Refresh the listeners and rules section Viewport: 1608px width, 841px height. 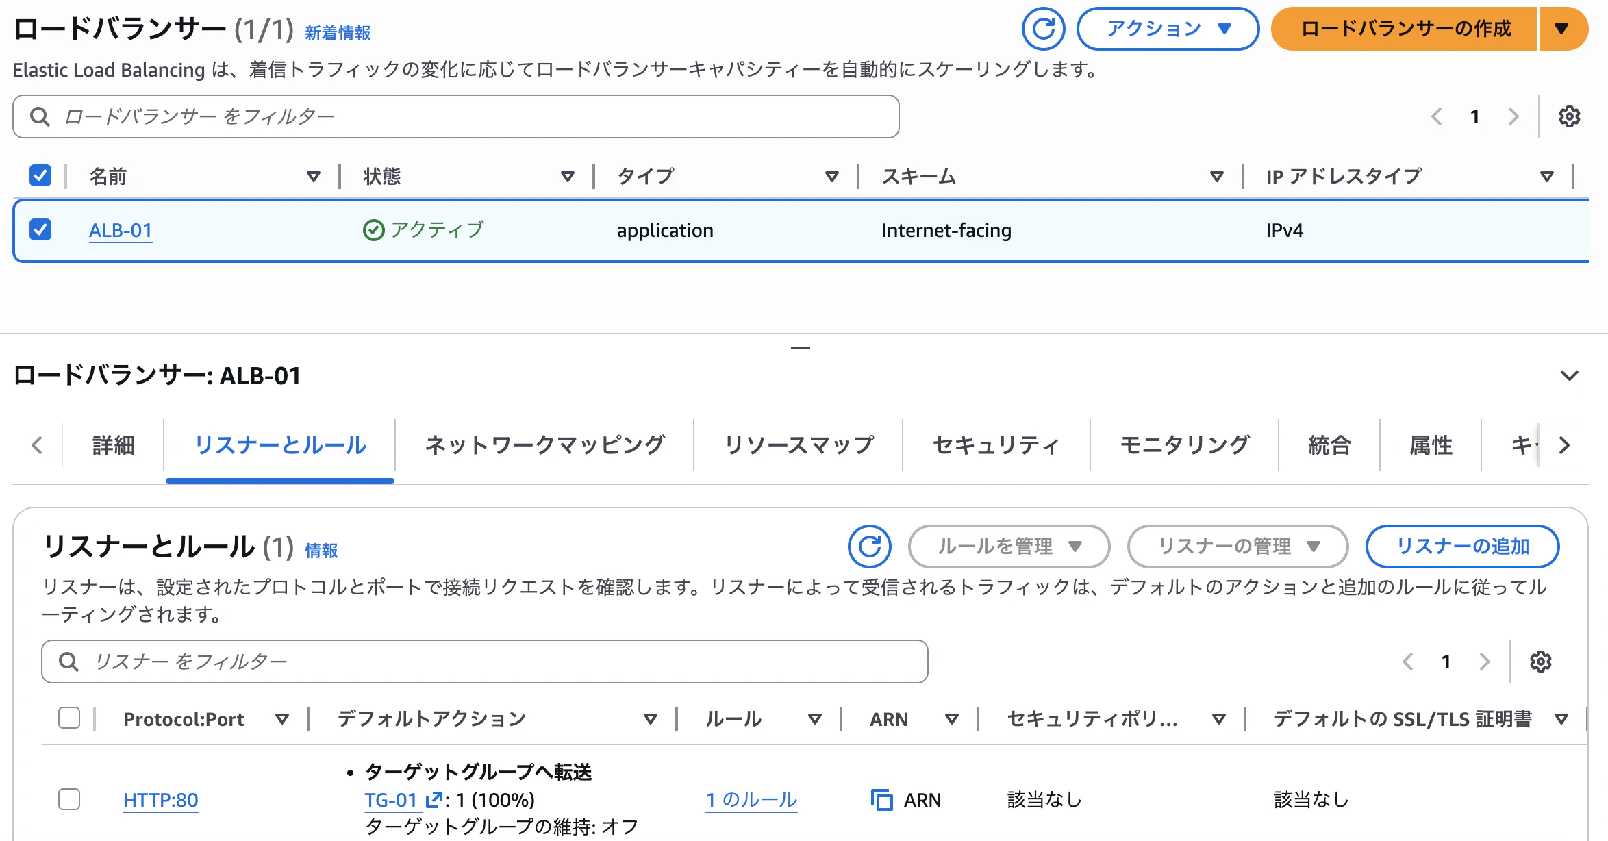pos(869,547)
